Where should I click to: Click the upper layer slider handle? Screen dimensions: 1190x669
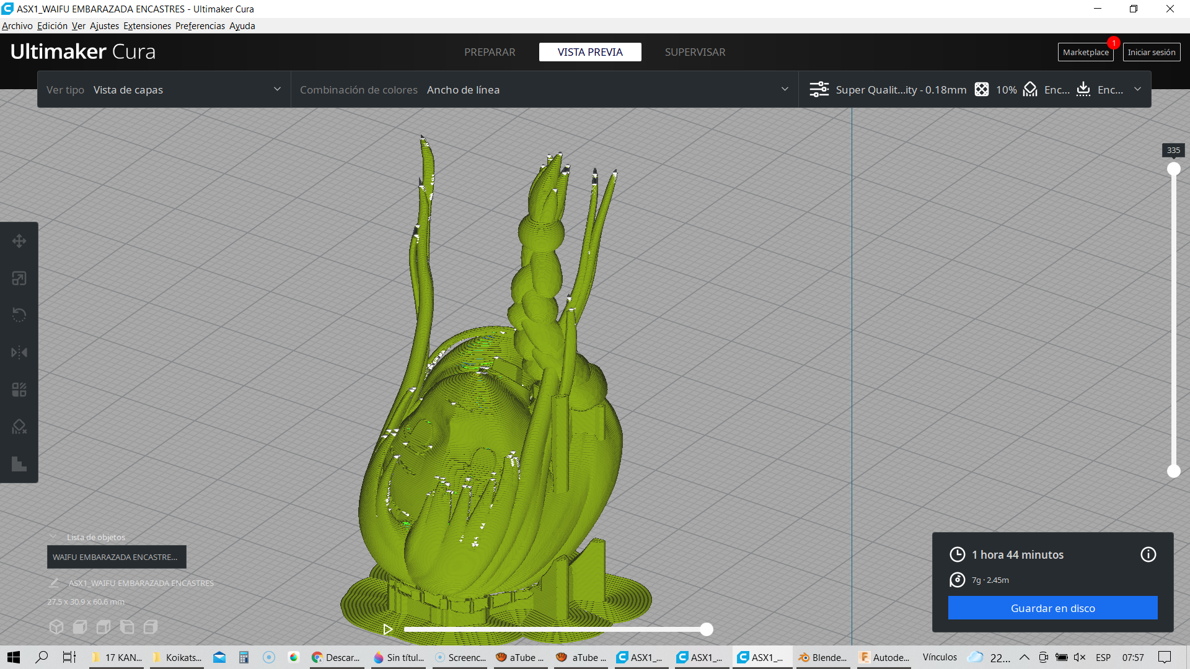(1174, 169)
